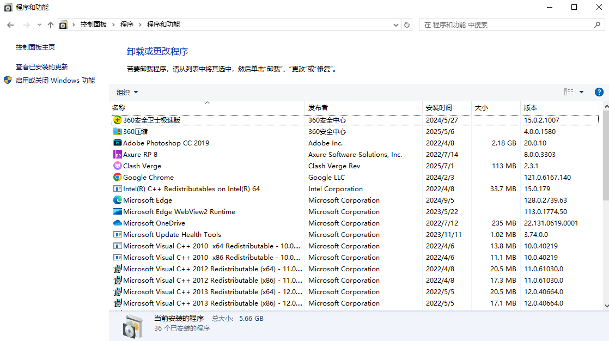Click the Visual C++ 2013 (x86) icon
The width and height of the screenshot is (609, 341).
[117, 303]
